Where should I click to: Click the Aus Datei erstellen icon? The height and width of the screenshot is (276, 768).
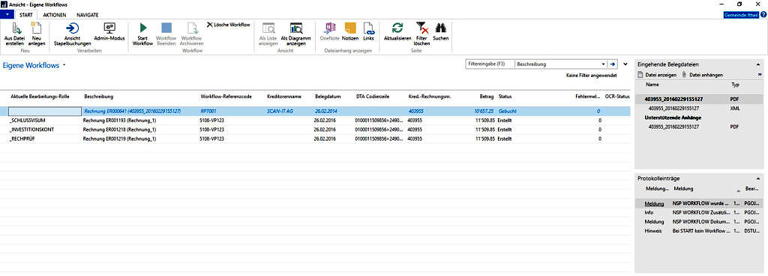tap(13, 28)
